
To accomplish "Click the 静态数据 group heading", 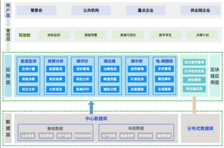I will [55, 129].
